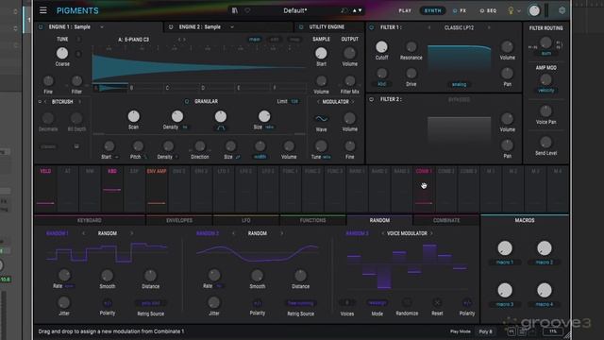Screen dimensions: 604x340
Task: Toggle Filter 1 power button
Action: pos(371,27)
